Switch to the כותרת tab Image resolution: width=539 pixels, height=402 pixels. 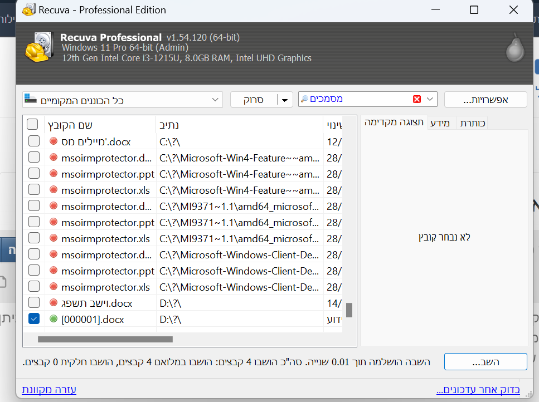pyautogui.click(x=473, y=123)
